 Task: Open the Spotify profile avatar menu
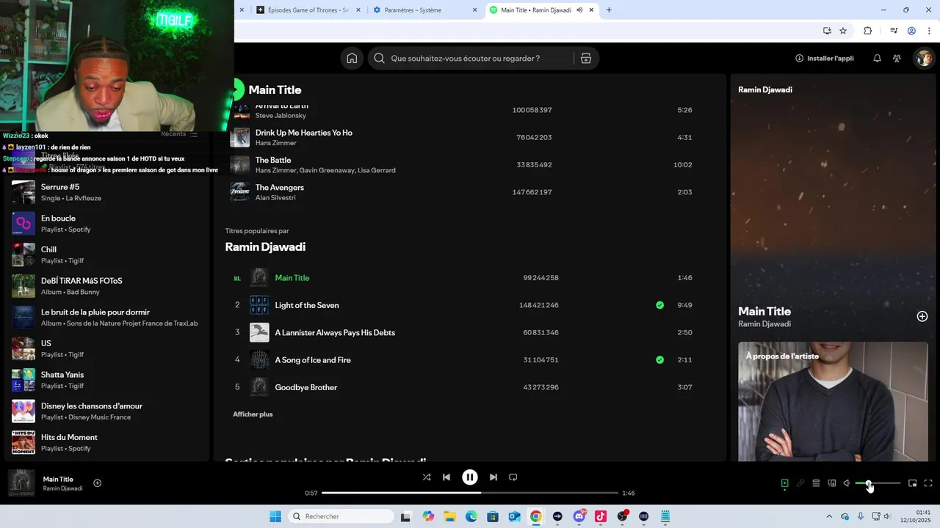pyautogui.click(x=923, y=59)
